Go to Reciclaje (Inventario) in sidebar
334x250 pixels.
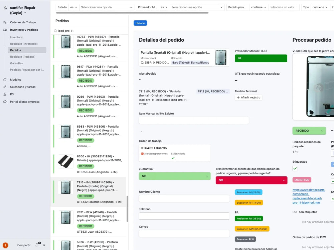point(24,44)
